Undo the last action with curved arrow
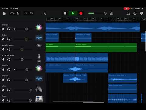 (45, 13)
